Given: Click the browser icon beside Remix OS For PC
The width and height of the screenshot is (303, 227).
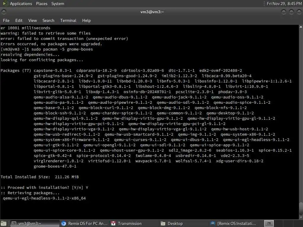Looking at the screenshot, I should coord(64,223).
